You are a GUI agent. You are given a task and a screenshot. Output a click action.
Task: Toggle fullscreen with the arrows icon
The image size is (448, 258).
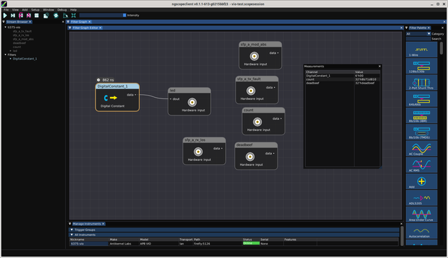[x=74, y=16]
